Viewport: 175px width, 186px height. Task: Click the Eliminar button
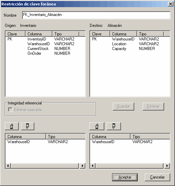click(x=153, y=106)
